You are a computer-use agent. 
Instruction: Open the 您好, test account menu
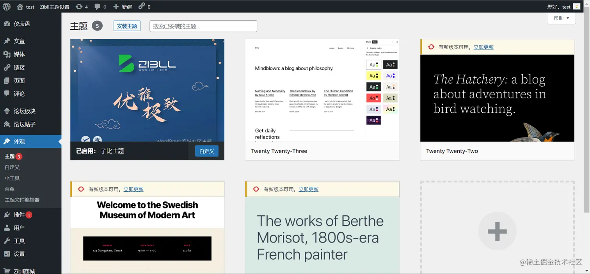(564, 7)
